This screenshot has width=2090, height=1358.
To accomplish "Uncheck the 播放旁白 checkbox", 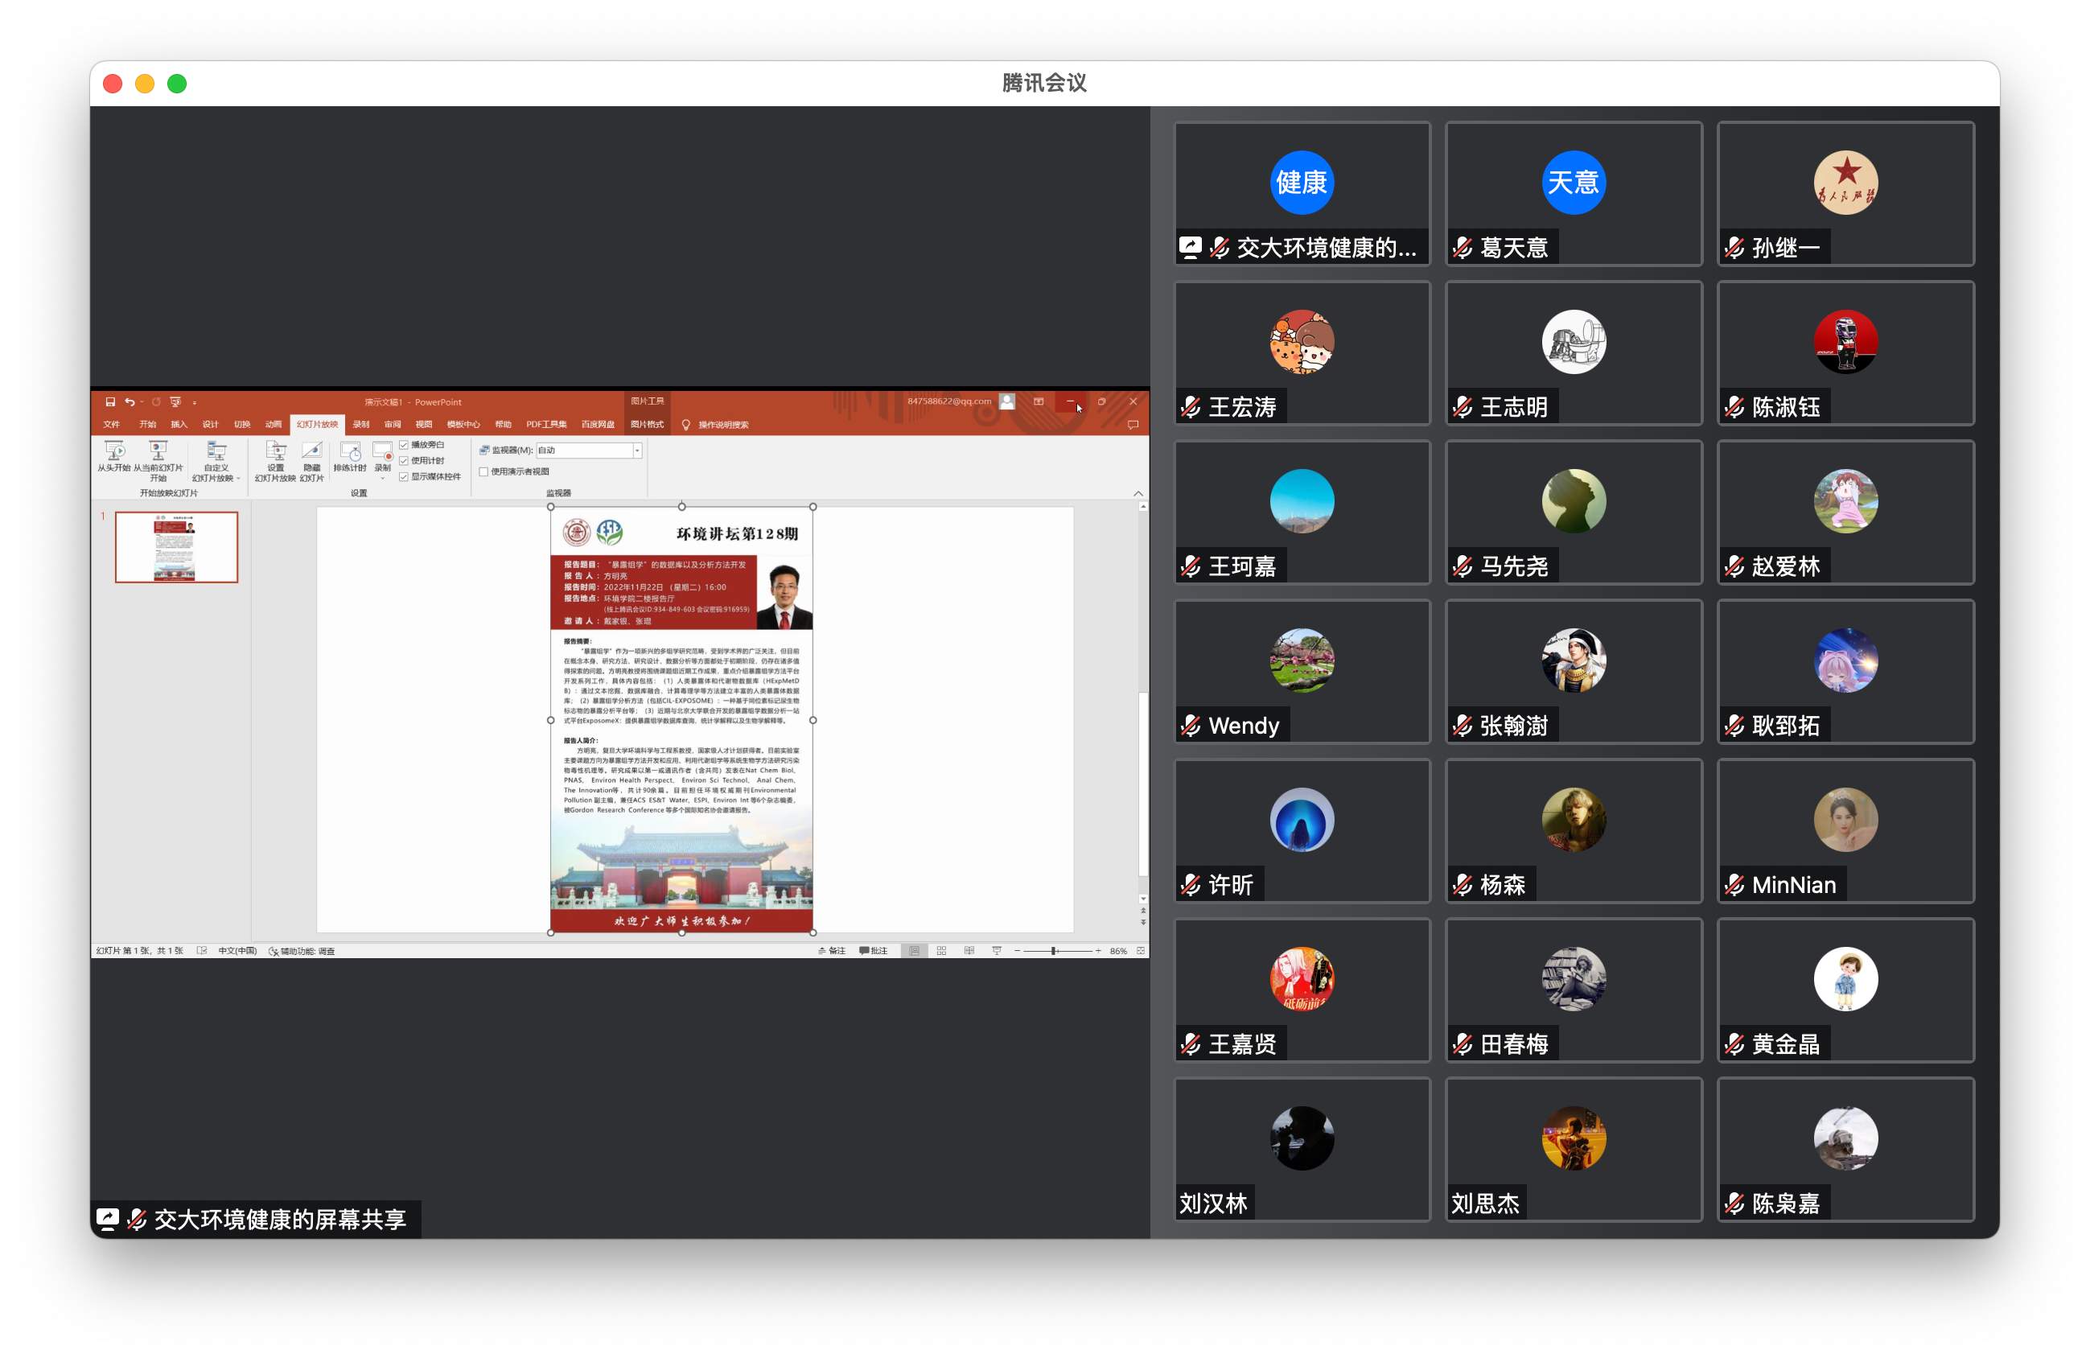I will coord(404,444).
